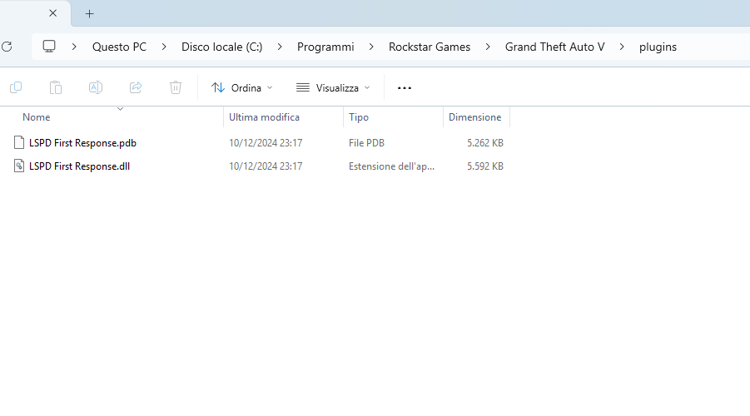This screenshot has height=416, width=750.
Task: Navigate to Programmi breadcrumb
Action: point(325,47)
